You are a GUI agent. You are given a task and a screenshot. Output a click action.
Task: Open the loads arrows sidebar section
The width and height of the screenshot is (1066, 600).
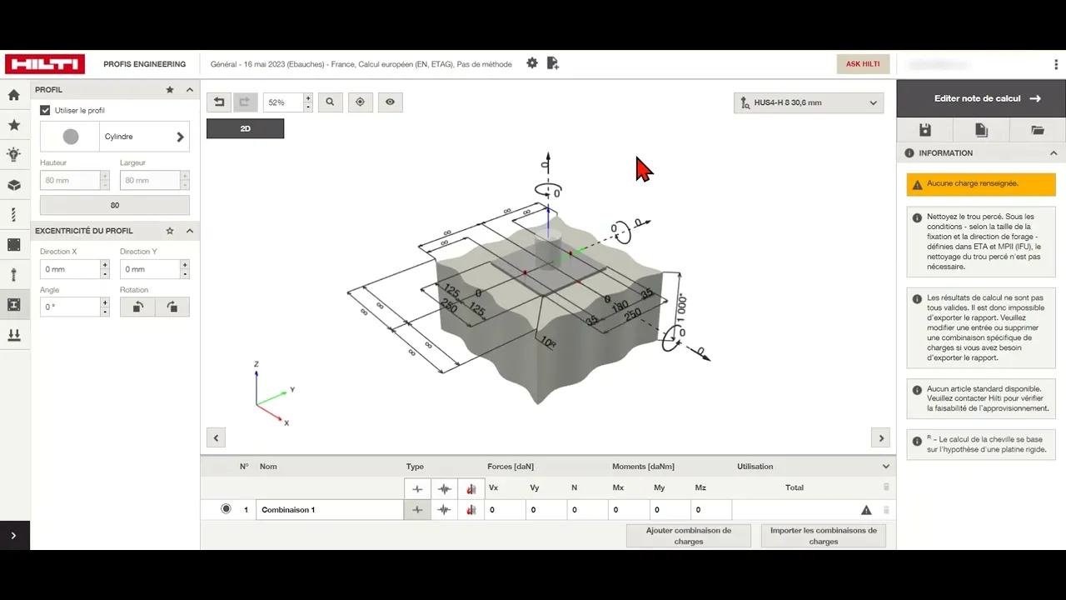point(14,335)
